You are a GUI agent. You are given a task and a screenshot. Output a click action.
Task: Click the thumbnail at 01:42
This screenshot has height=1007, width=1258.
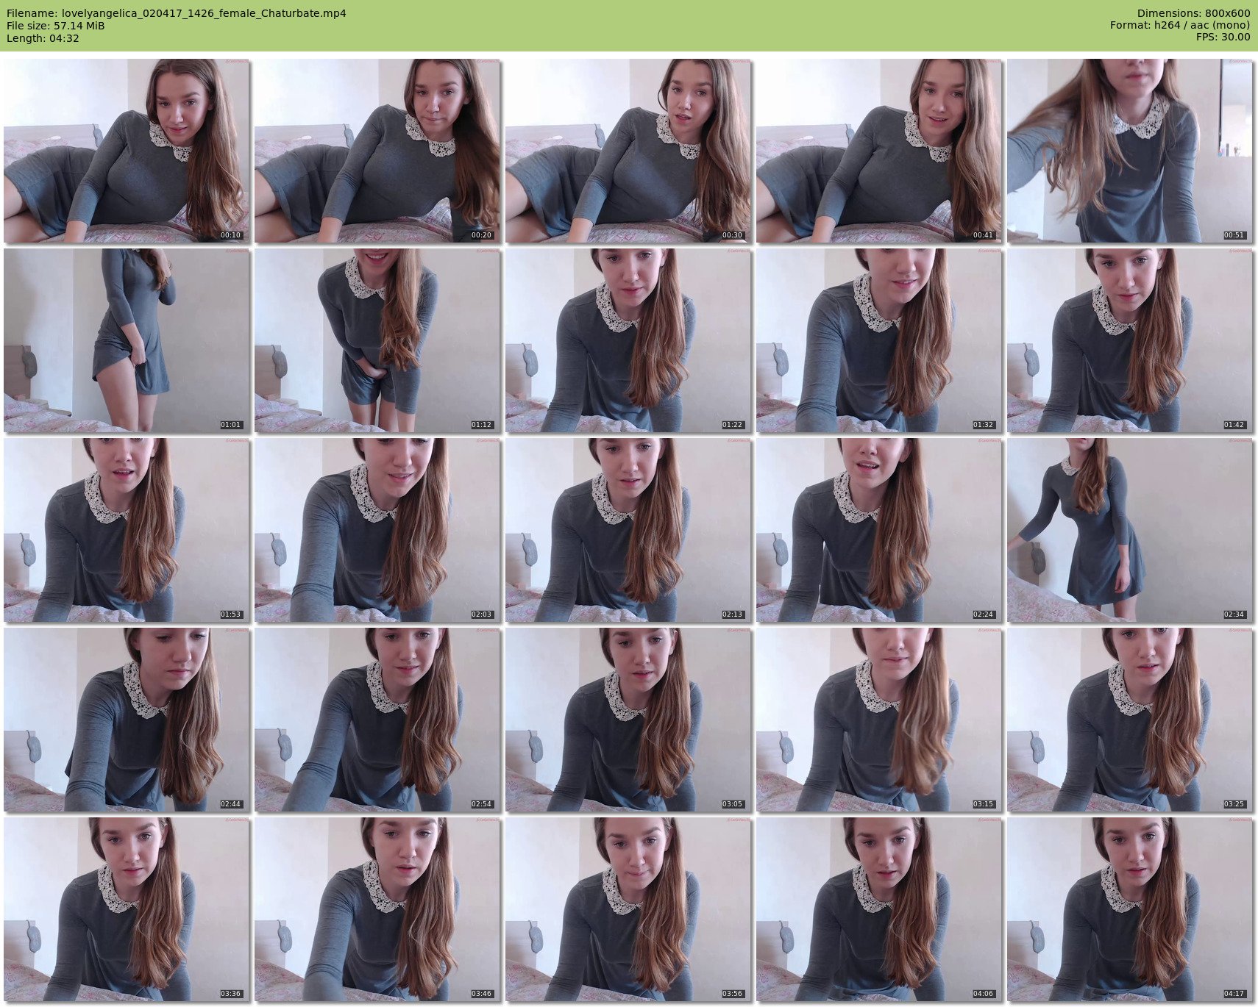1130,340
